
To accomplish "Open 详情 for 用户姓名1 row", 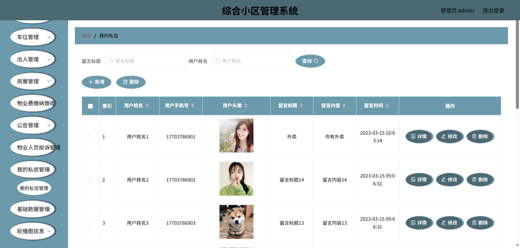I will pos(419,137).
